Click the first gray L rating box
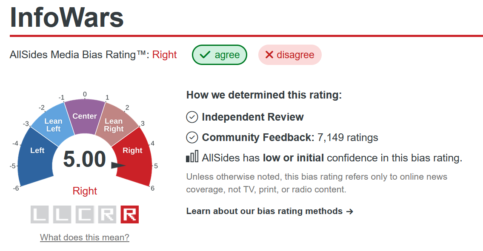483x251 pixels. (x=40, y=214)
